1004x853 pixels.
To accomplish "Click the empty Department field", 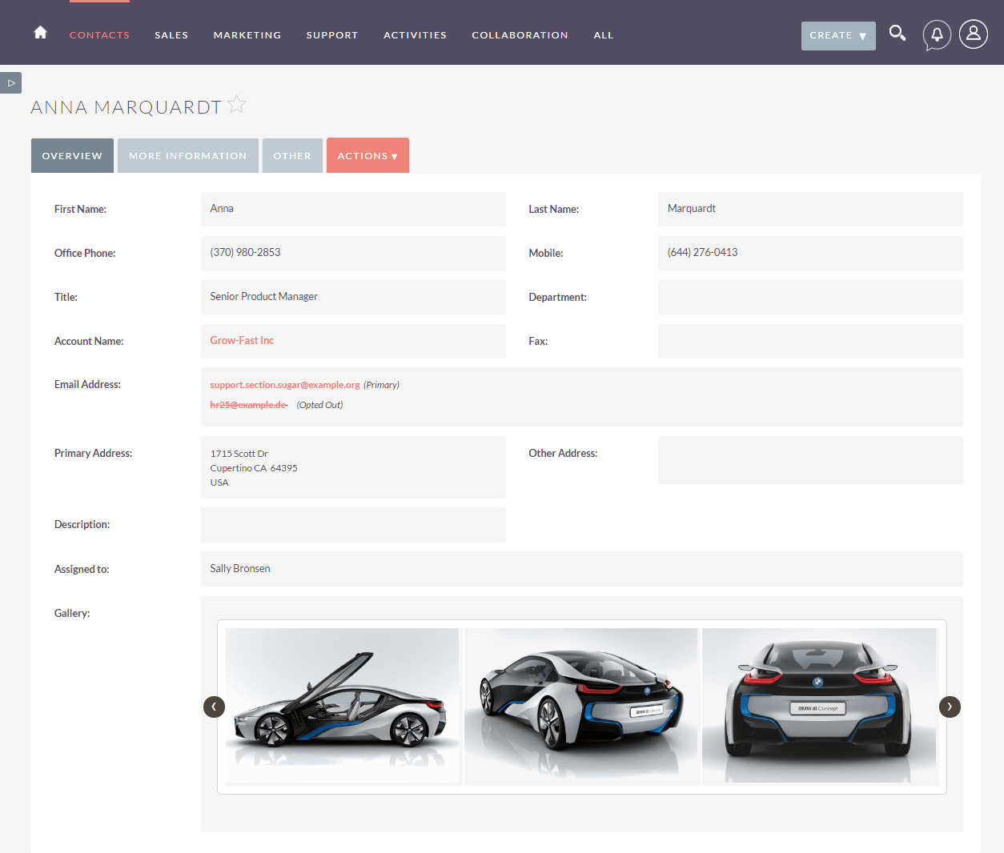I will tap(810, 297).
